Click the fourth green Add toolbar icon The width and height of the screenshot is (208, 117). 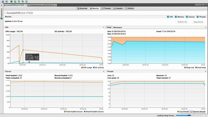point(23,1)
